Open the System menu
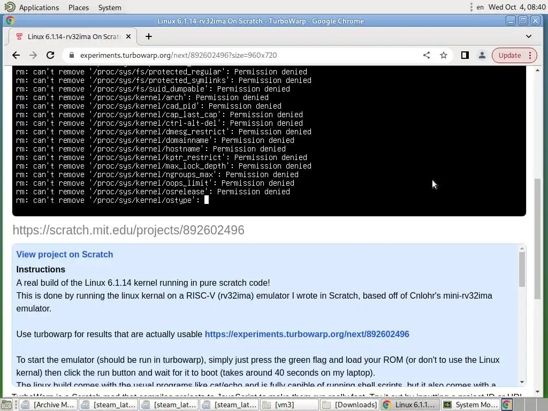Screen dimensions: 548x411 click(x=110, y=7)
